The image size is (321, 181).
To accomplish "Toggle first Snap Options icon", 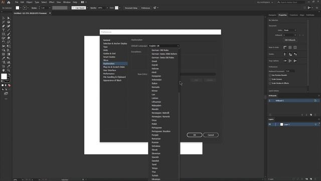I will pos(285,61).
